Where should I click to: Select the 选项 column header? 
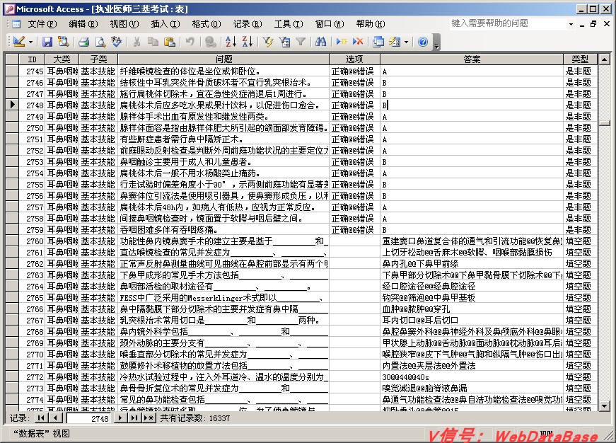[x=354, y=59]
